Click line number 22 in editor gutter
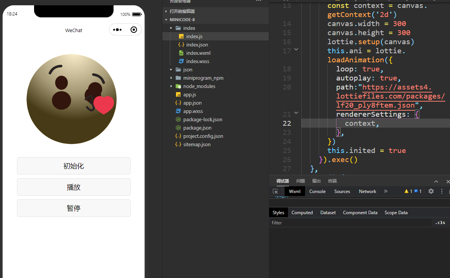Screen dimensions: 450x278 click(x=287, y=124)
